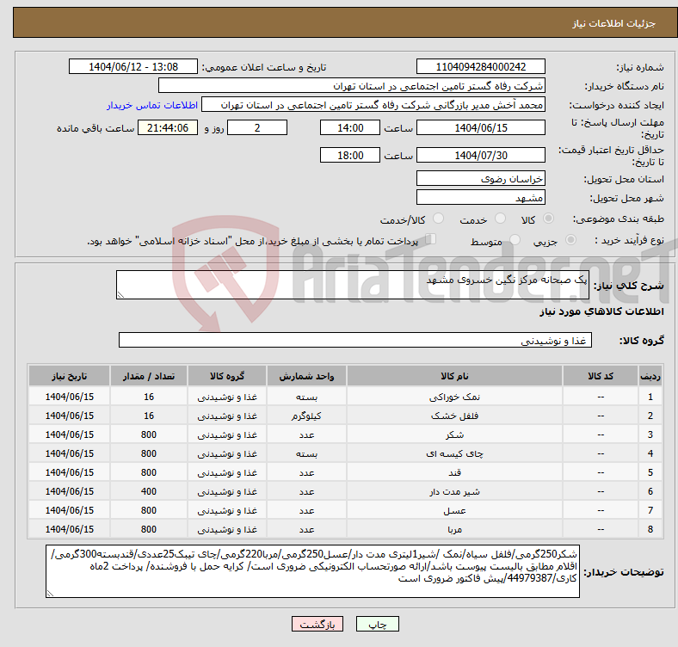
Task: Click the request creator name field
Action: pyautogui.click(x=373, y=105)
